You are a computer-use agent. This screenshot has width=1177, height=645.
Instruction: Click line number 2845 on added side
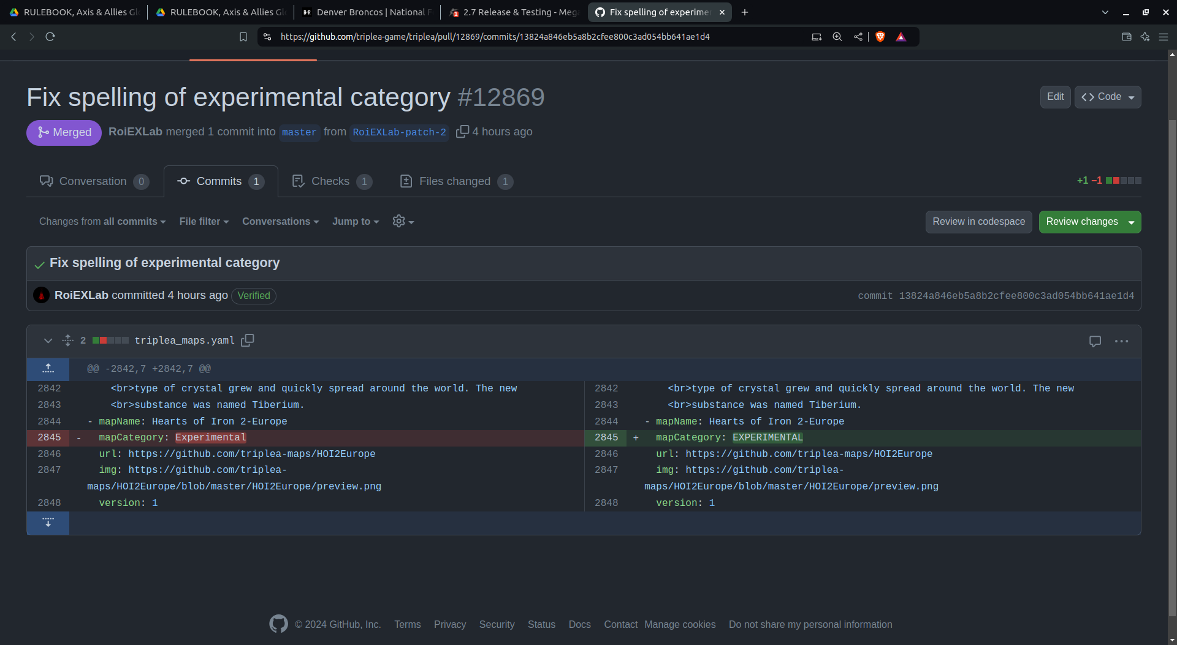[606, 437]
